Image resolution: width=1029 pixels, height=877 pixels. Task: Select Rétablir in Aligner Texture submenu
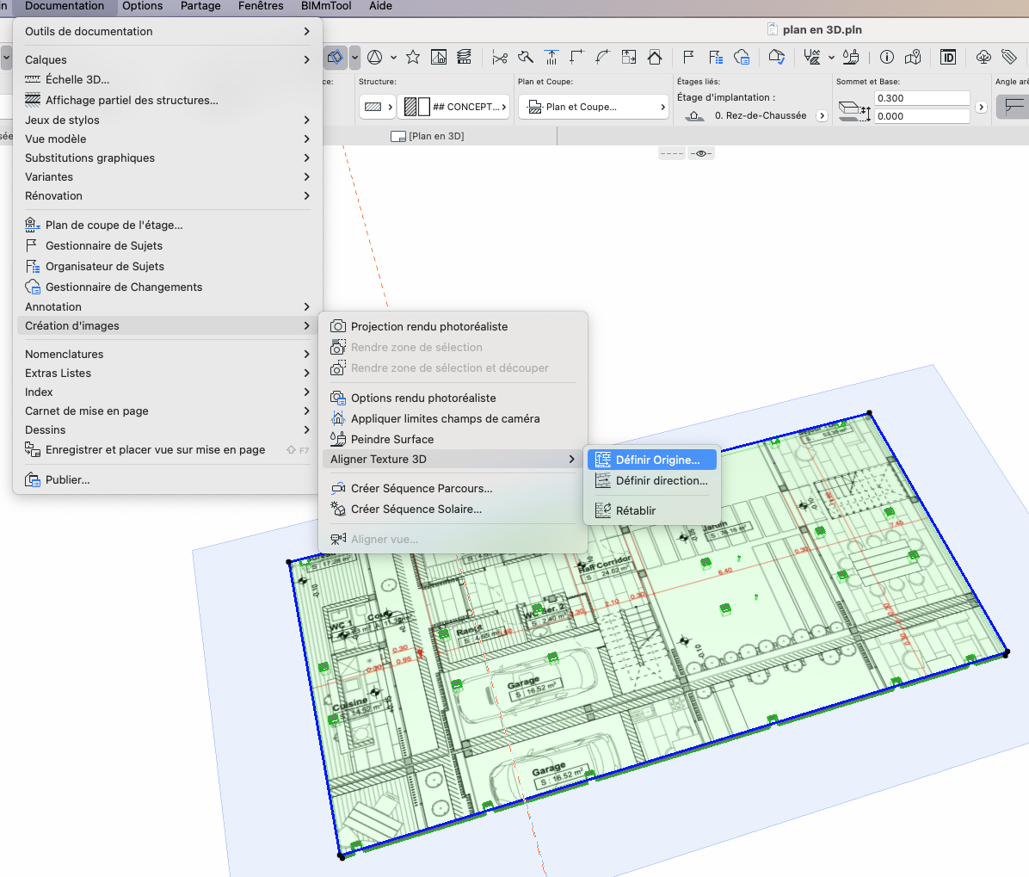coord(651,510)
